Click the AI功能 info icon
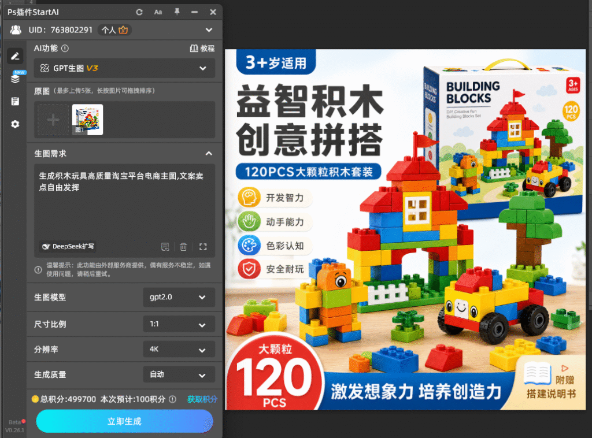Image resolution: width=592 pixels, height=438 pixels. (65, 49)
